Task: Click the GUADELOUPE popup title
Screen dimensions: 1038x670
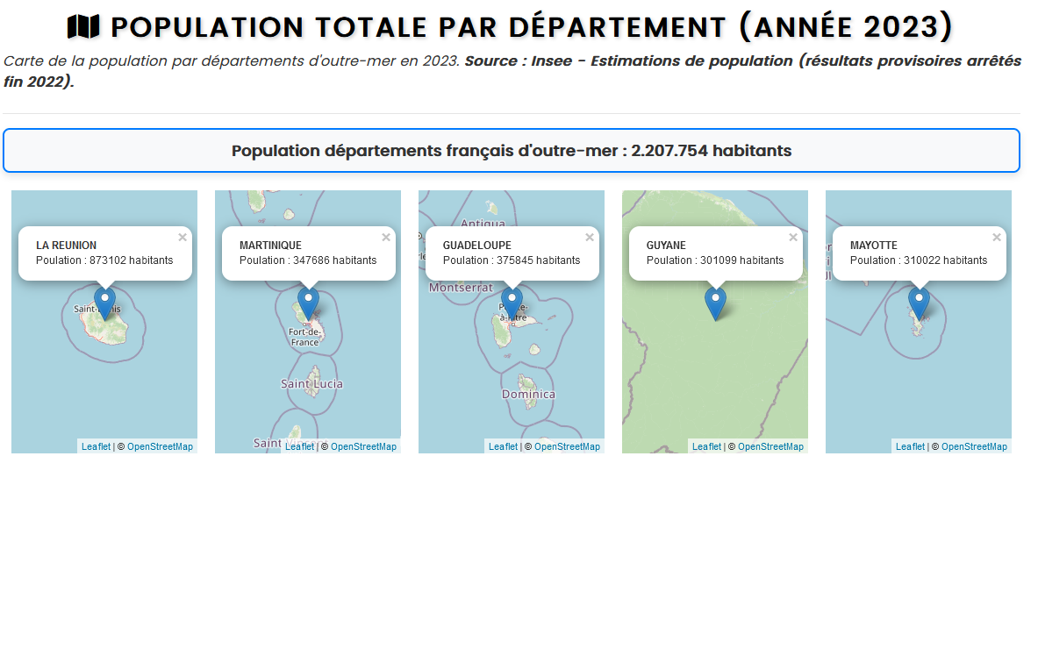Action: (x=476, y=246)
